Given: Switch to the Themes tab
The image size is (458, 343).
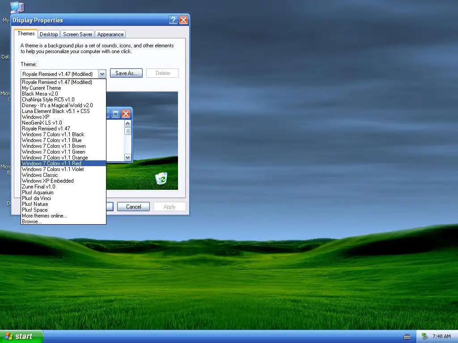Looking at the screenshot, I should coord(26,33).
